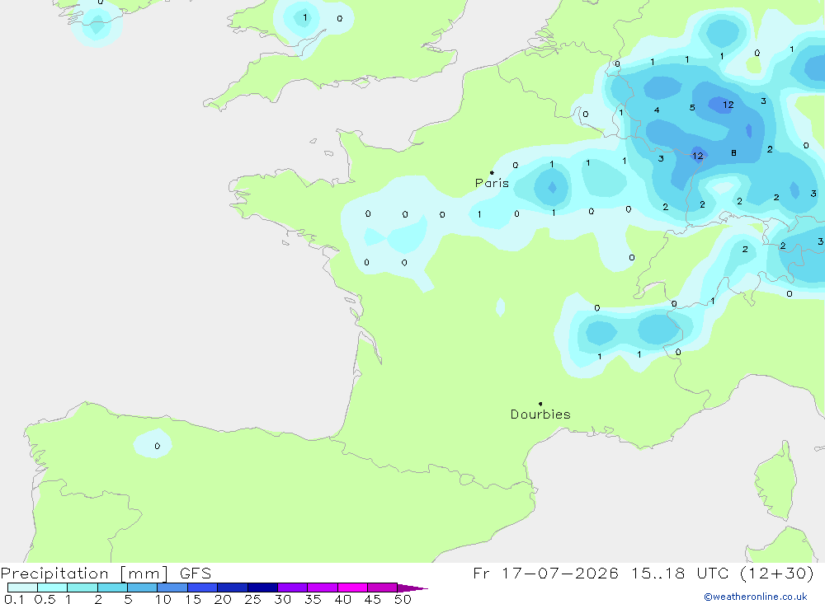The width and height of the screenshot is (825, 604).
Task: Click the precipitation value '8' on the map
Action: 733,153
